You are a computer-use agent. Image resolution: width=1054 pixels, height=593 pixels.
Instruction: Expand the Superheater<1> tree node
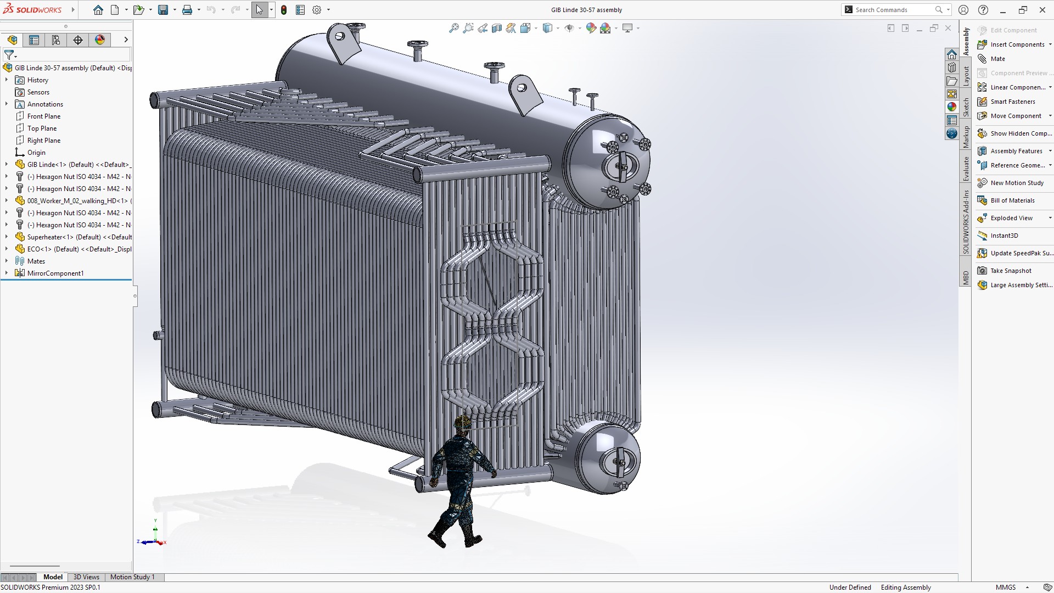click(x=7, y=237)
